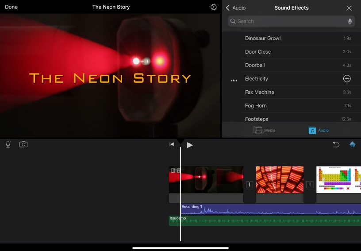Select the periodic table clip thumbnail
Screen dimensions: 361x251
[x=338, y=180]
